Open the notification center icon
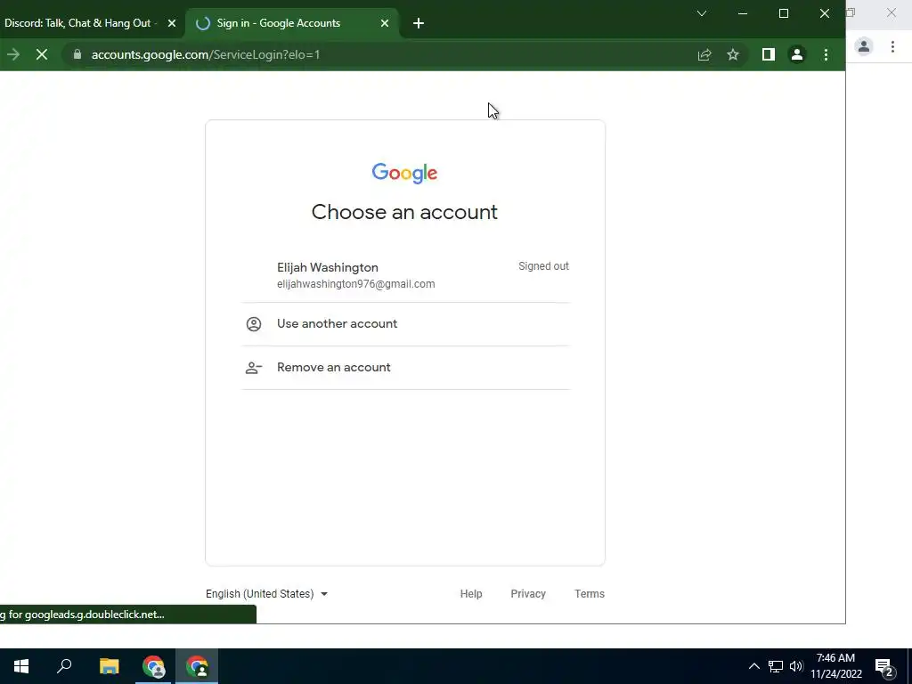The width and height of the screenshot is (912, 684). point(884,667)
